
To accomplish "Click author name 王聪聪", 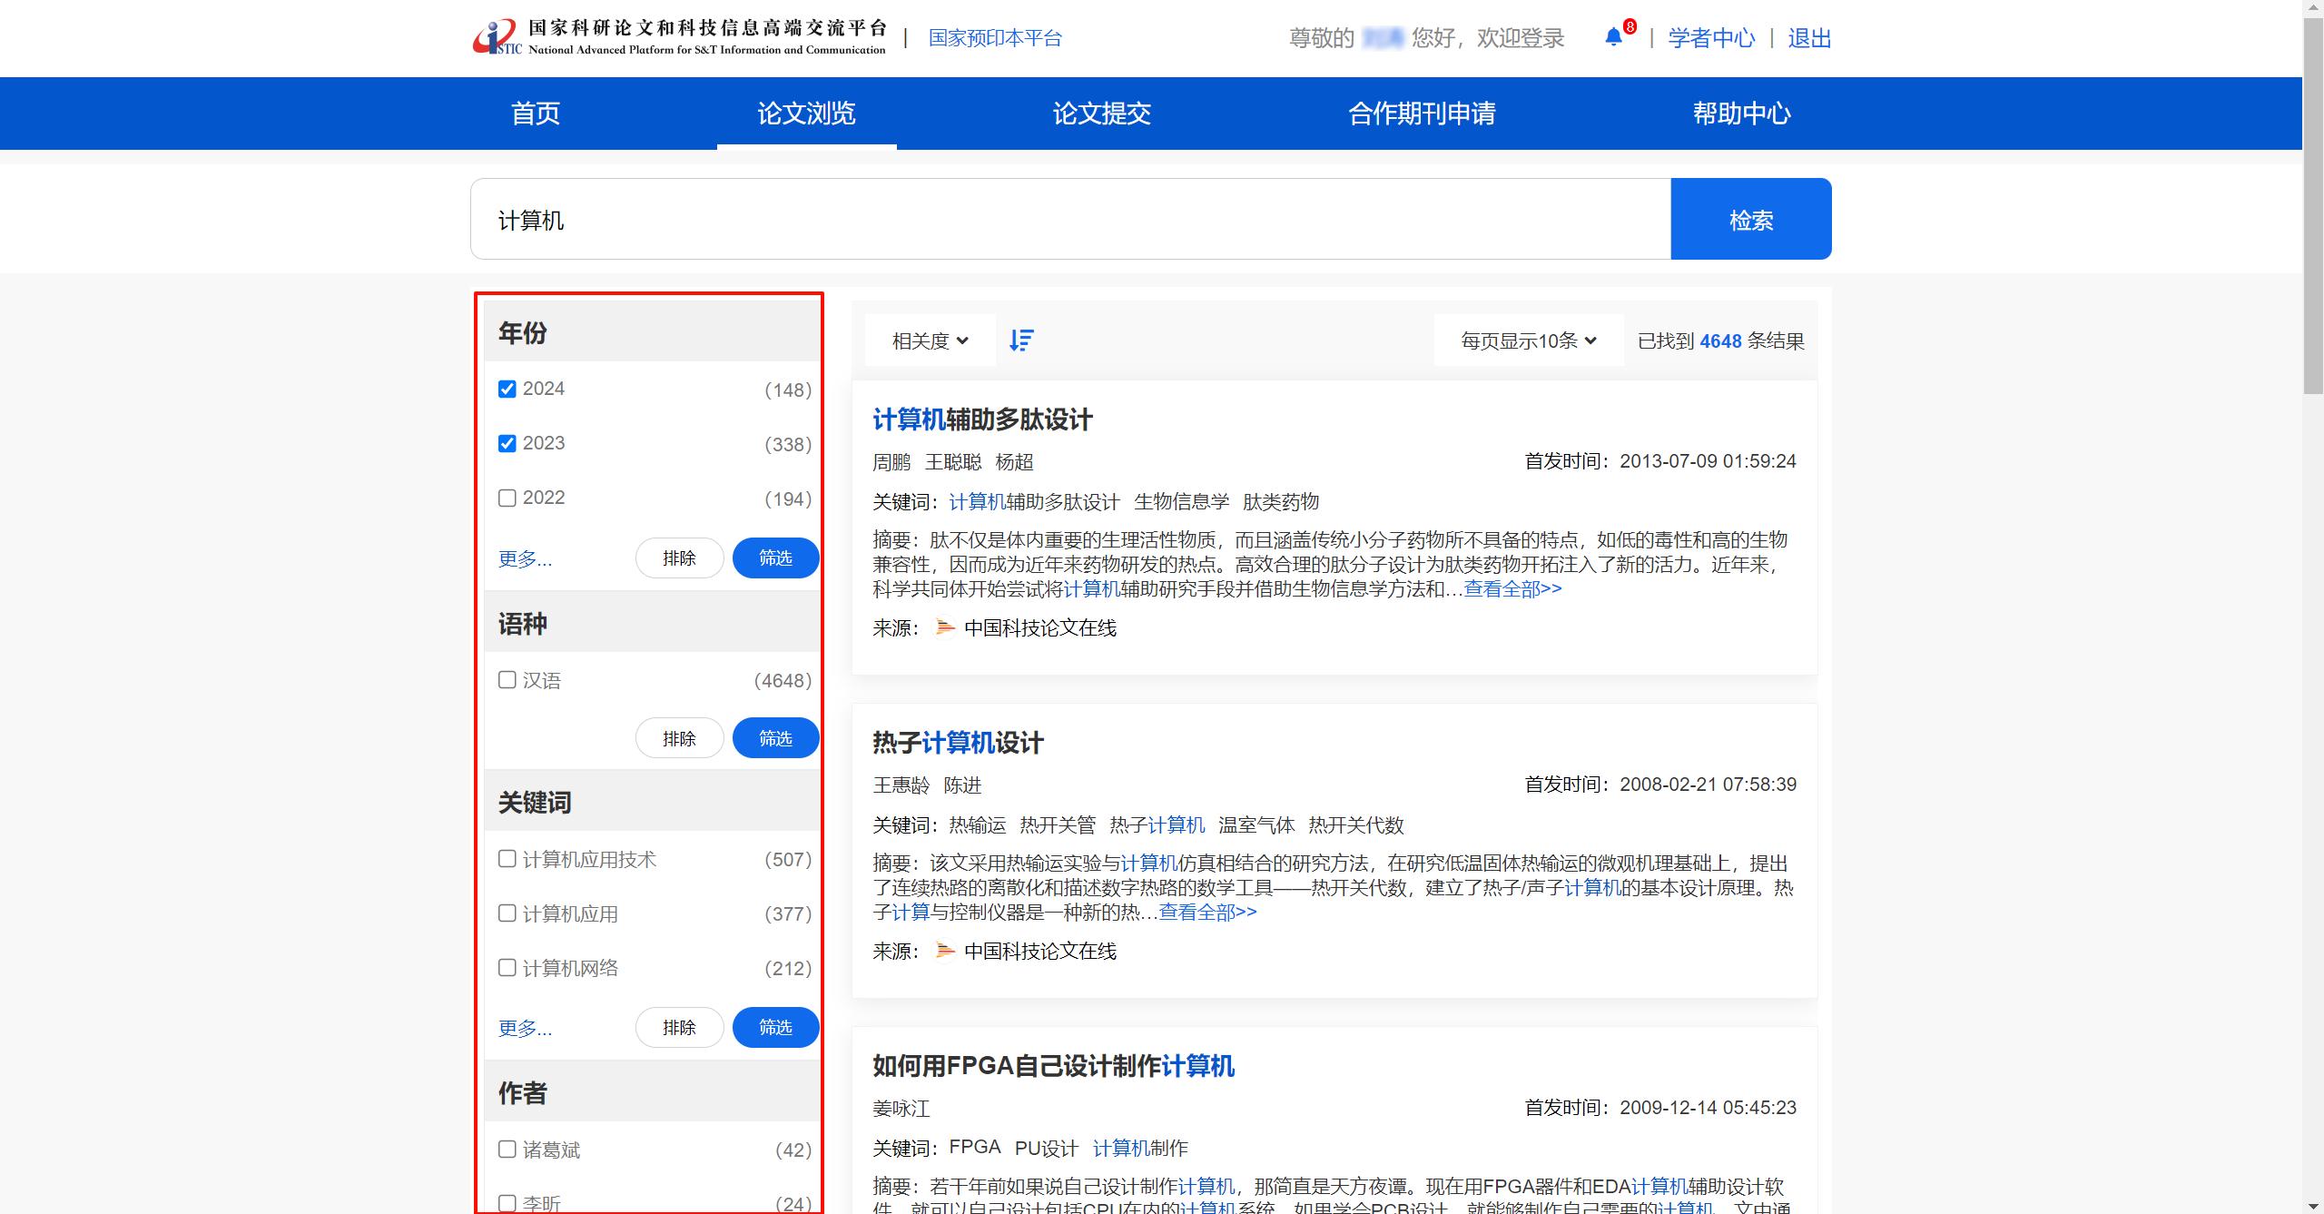I will (x=953, y=462).
